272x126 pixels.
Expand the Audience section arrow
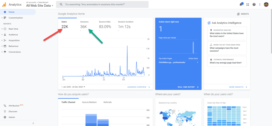pyautogui.click(x=2, y=35)
